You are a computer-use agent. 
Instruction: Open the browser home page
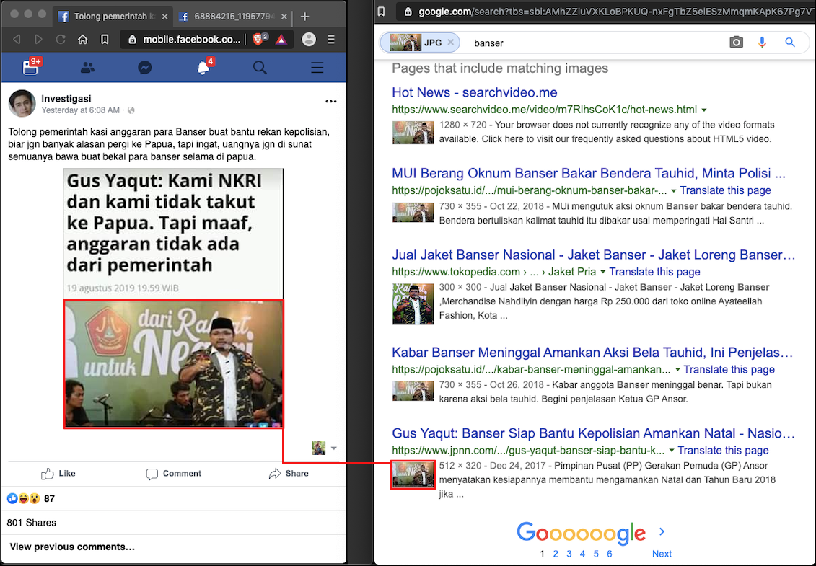tap(83, 40)
